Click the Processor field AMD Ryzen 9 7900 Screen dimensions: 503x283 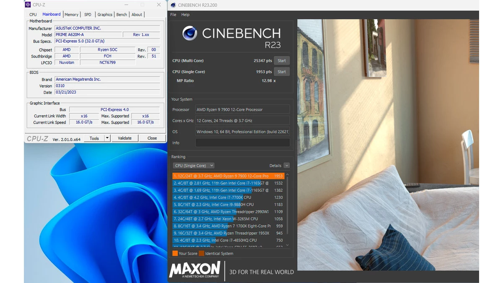[243, 109]
